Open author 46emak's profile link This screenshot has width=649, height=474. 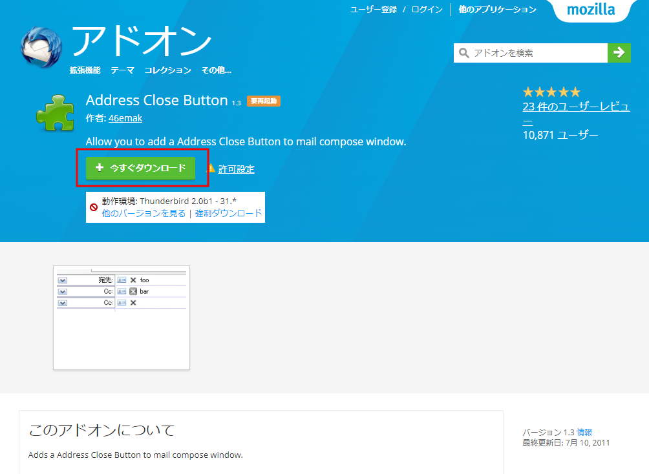pos(125,118)
